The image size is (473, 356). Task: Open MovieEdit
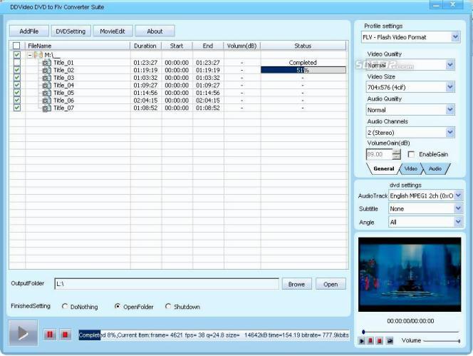[x=113, y=31]
